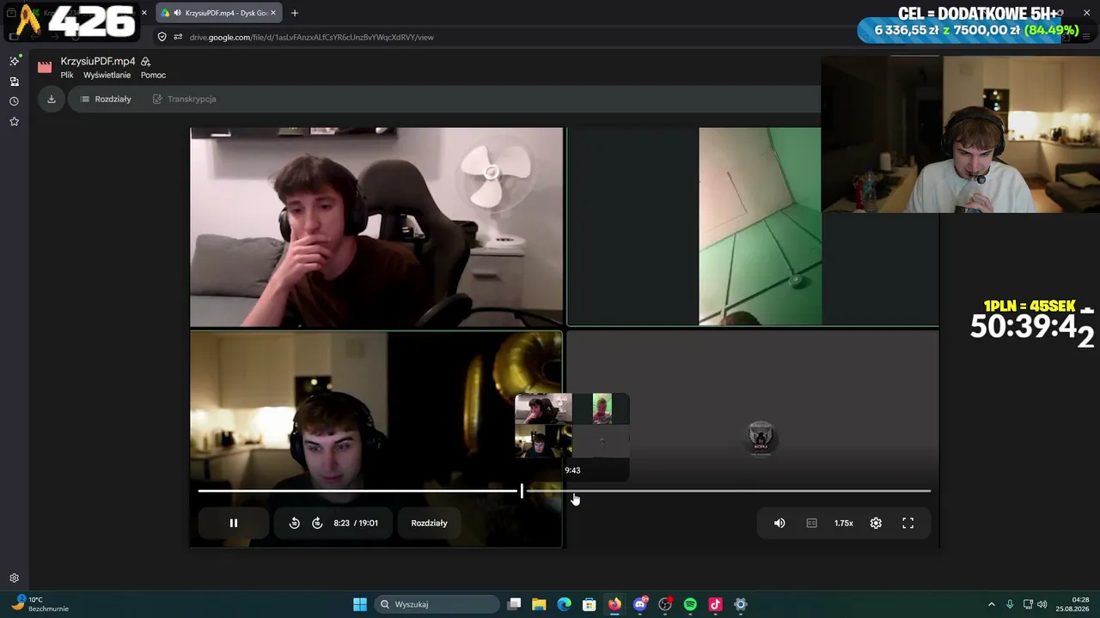
Task: Open Task View from the taskbar
Action: click(514, 604)
